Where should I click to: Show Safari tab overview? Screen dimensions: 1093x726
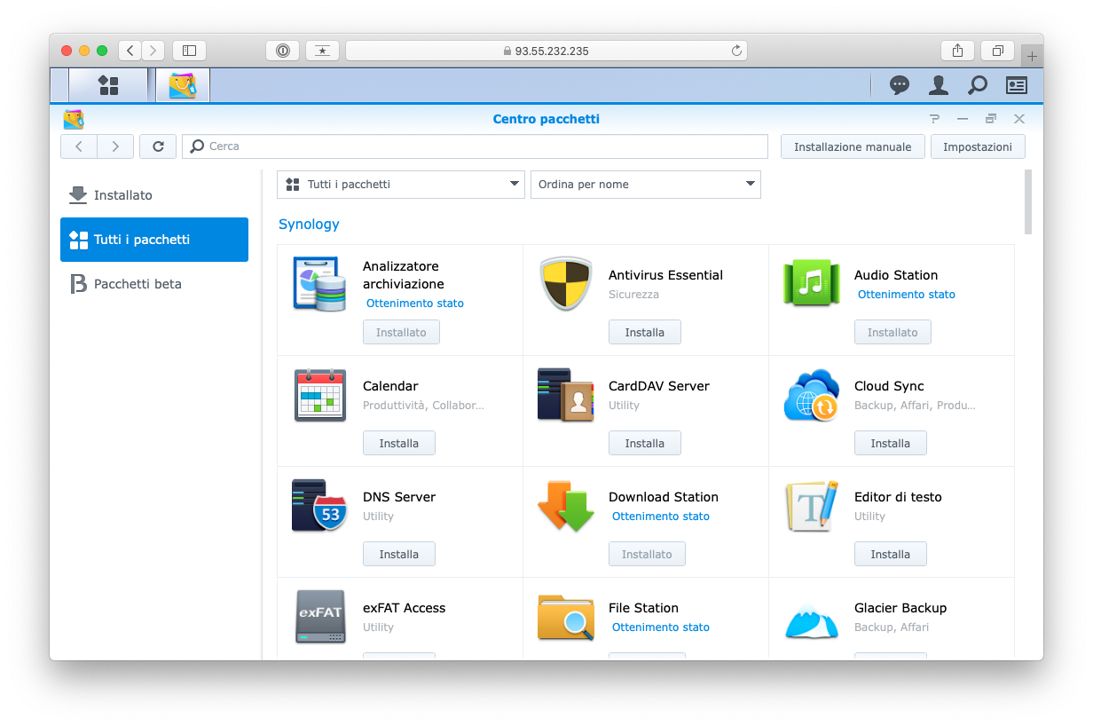tap(998, 51)
